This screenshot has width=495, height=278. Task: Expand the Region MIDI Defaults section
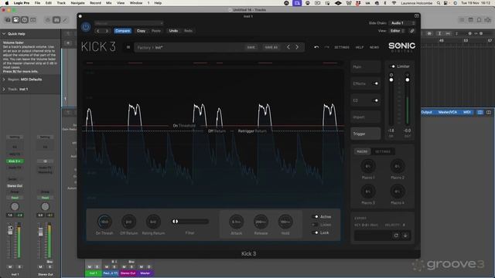pyautogui.click(x=4, y=80)
